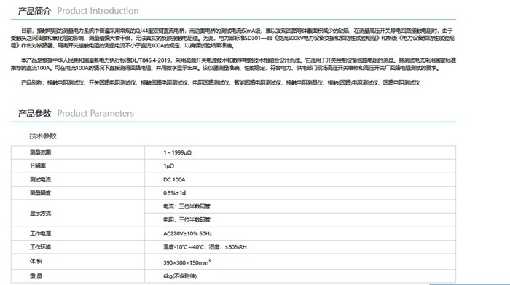The image size is (510, 285).
Task: Select the Product Introduction subtitle text
Action: coord(98,11)
